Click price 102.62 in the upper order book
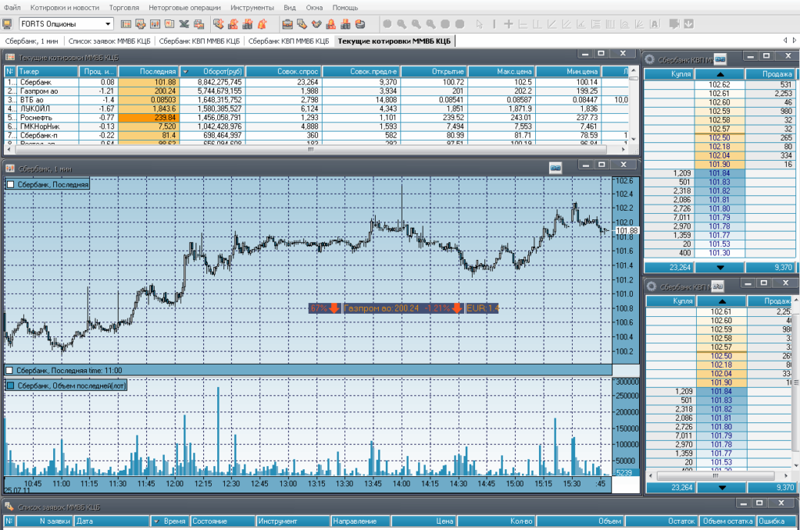 [720, 84]
